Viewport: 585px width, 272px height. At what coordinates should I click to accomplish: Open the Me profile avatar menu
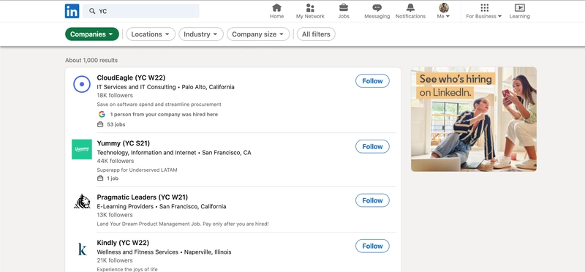click(444, 11)
